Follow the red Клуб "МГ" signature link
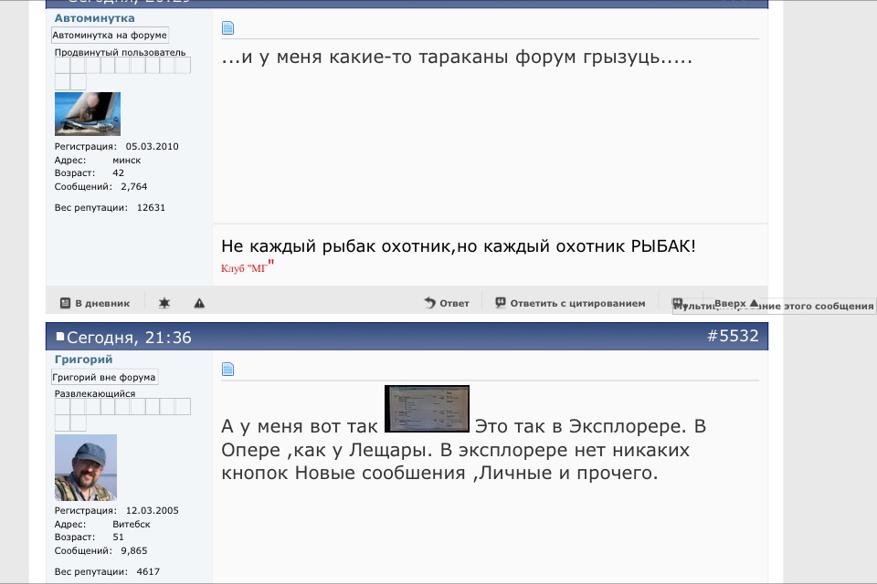The width and height of the screenshot is (877, 584). click(247, 268)
